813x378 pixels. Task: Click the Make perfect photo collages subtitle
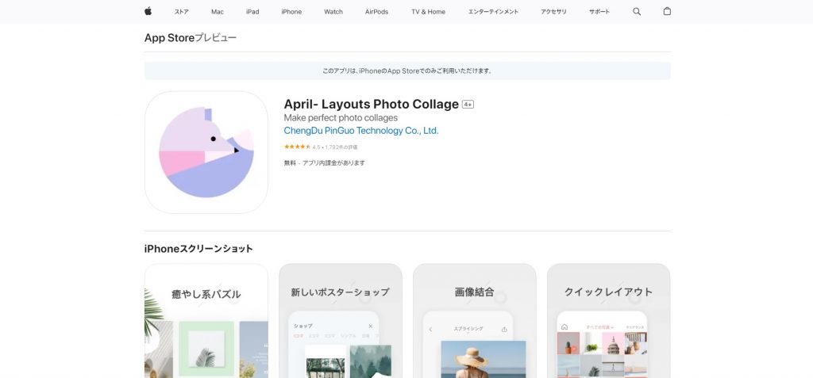[x=341, y=118]
